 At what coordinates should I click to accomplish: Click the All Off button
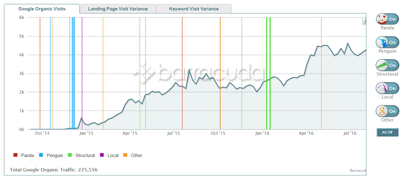point(387,132)
